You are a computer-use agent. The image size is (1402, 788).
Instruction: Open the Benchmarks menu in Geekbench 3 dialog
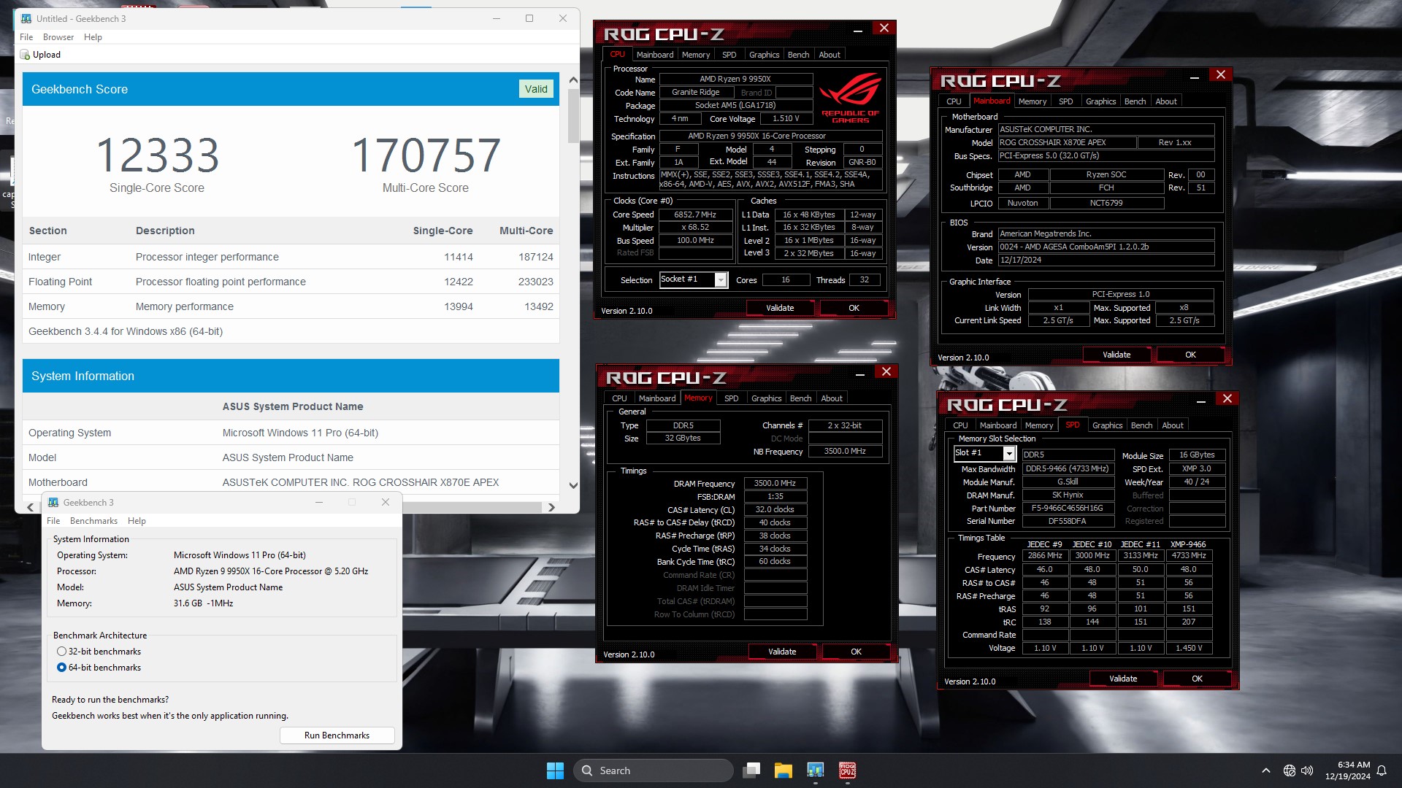tap(93, 521)
